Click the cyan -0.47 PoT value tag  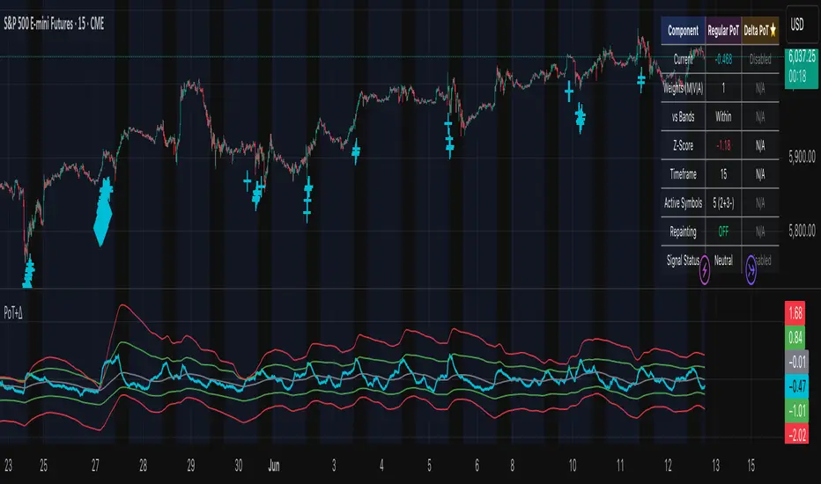795,386
